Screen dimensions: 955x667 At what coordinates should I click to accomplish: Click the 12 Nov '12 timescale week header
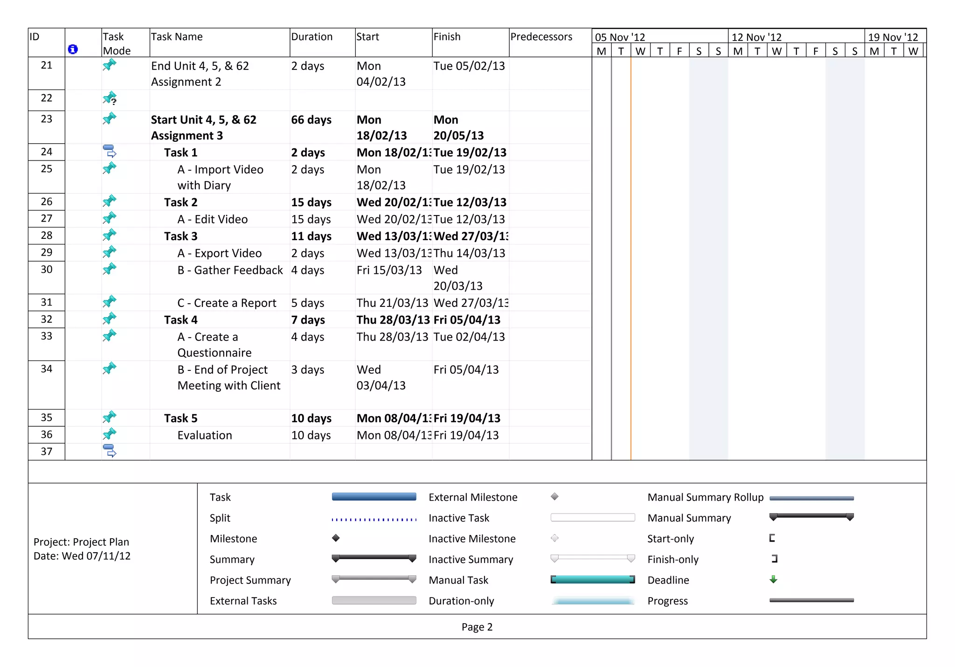(796, 37)
